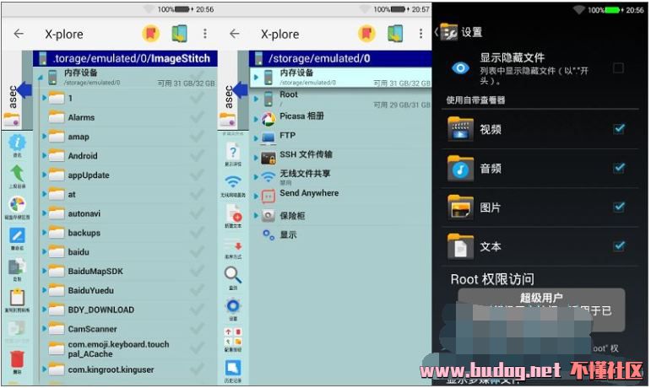Expand the autonavi folder triangle
Screen dimensions: 651x388
coord(44,213)
